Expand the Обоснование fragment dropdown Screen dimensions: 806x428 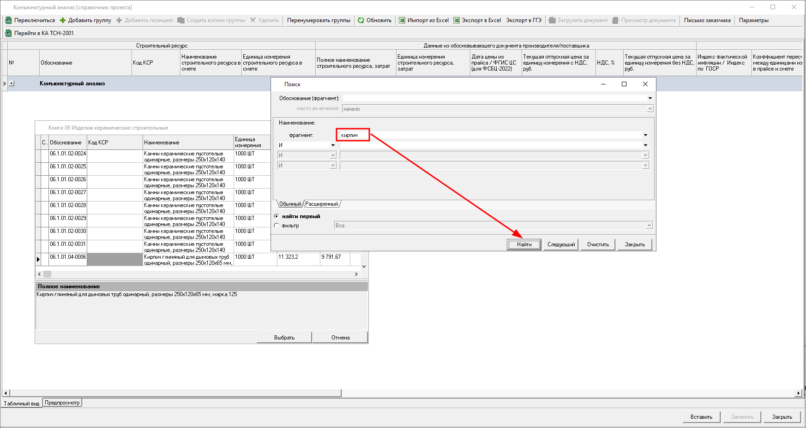pyautogui.click(x=650, y=98)
